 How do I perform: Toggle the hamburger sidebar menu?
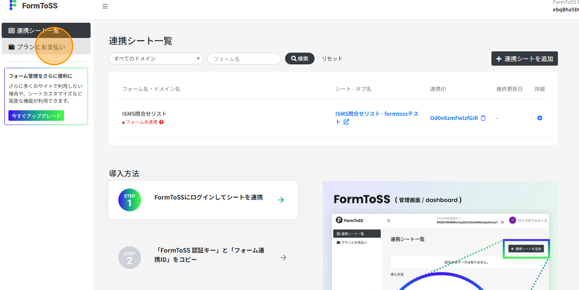click(x=105, y=6)
